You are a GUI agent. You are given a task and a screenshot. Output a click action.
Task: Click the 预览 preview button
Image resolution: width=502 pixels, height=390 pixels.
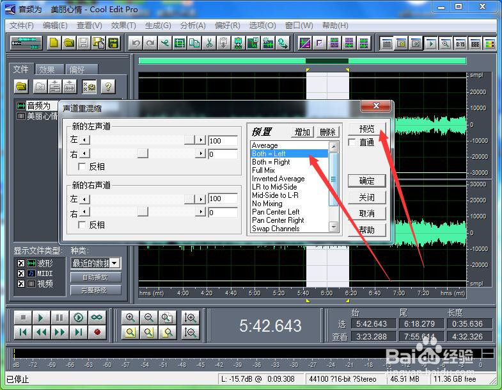366,129
